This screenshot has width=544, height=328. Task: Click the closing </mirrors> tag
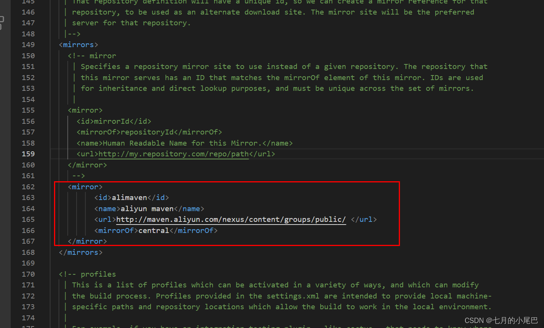(x=81, y=253)
